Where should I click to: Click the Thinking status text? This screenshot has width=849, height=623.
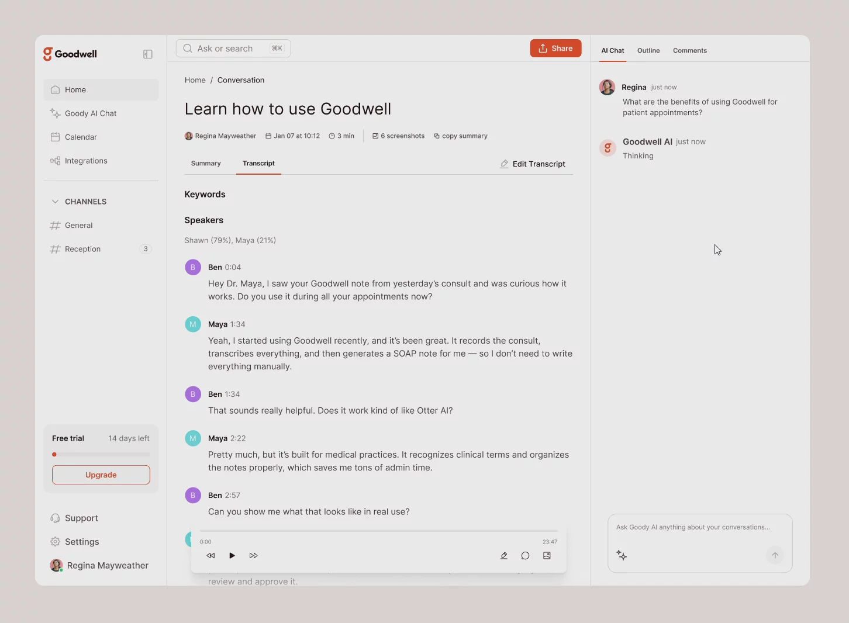point(638,156)
